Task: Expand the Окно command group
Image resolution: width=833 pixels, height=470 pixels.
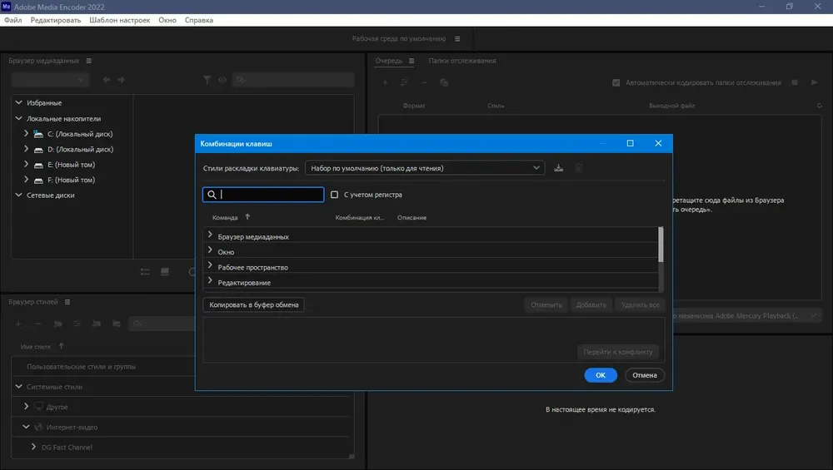Action: tap(210, 250)
